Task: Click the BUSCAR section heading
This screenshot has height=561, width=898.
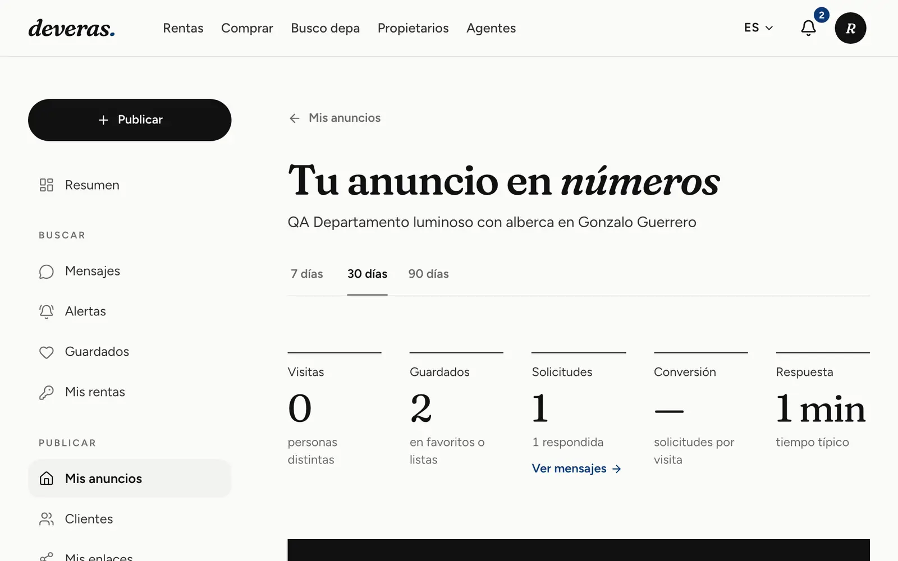Action: coord(62,236)
